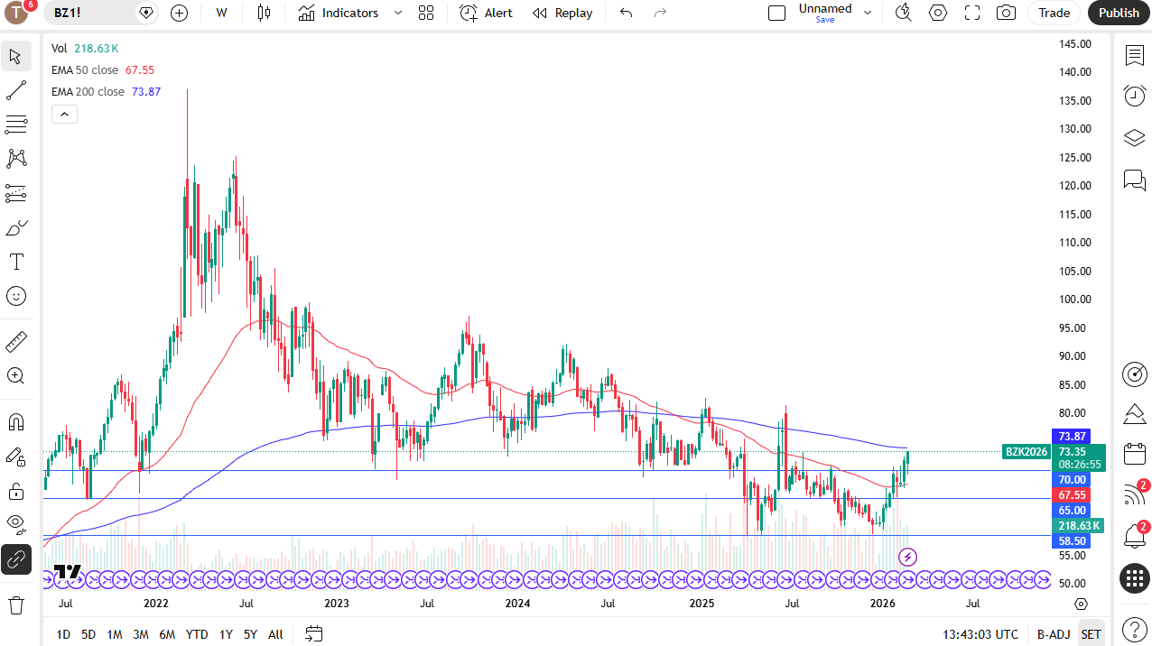Remove drawings with trash icon
Image resolution: width=1152 pixels, height=646 pixels.
pos(16,604)
